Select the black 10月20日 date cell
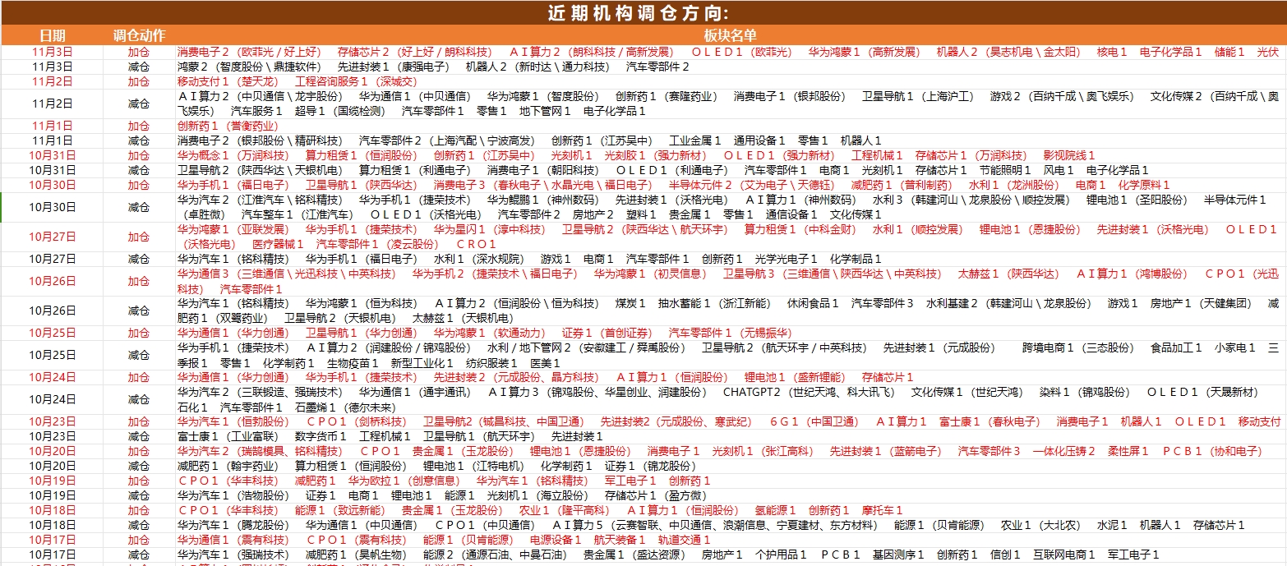This screenshot has height=566, width=1287. pyautogui.click(x=53, y=466)
